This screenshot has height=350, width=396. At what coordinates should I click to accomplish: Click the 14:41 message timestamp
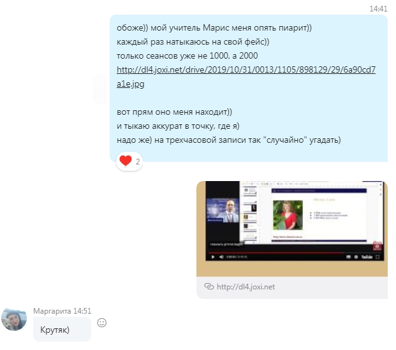(x=378, y=9)
